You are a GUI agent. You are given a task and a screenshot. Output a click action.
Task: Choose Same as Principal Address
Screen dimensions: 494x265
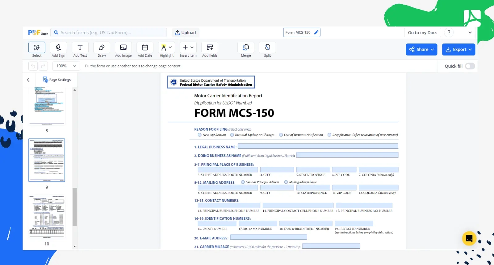pyautogui.click(x=243, y=182)
